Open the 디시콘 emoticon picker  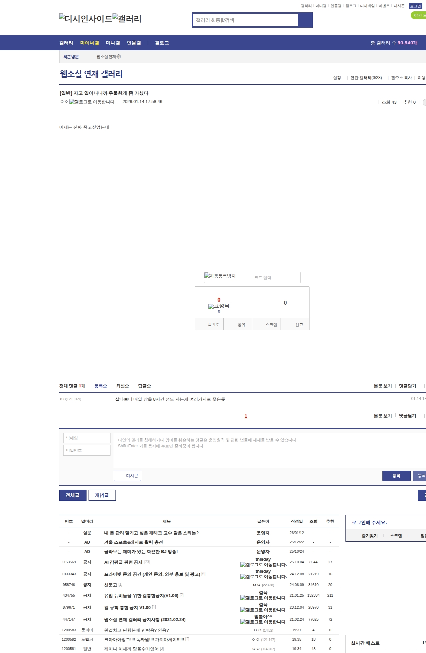click(x=127, y=476)
